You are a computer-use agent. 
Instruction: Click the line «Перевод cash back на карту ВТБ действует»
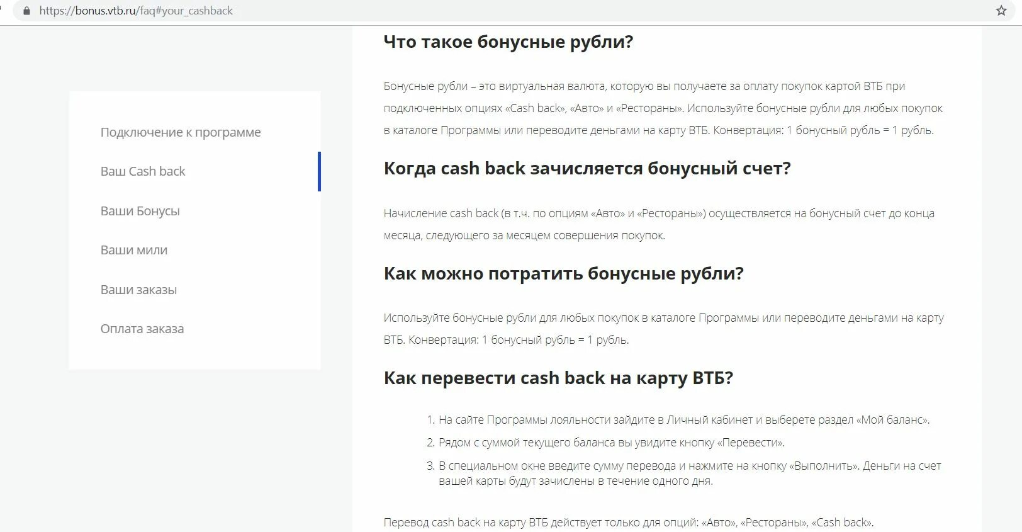tap(629, 523)
